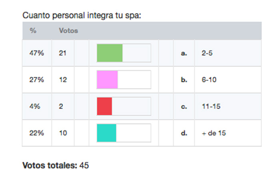Select the 47% percentage cell
Screen dimensions: 280x181
(37, 53)
